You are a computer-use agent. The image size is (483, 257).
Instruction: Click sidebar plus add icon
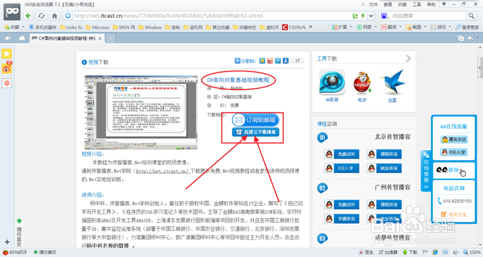(7, 242)
